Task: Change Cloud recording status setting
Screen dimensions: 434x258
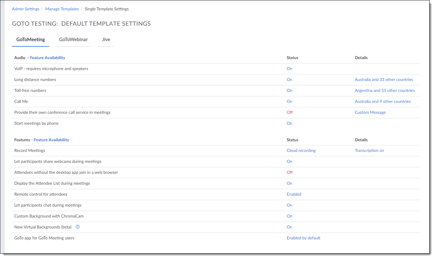Action: 301,150
